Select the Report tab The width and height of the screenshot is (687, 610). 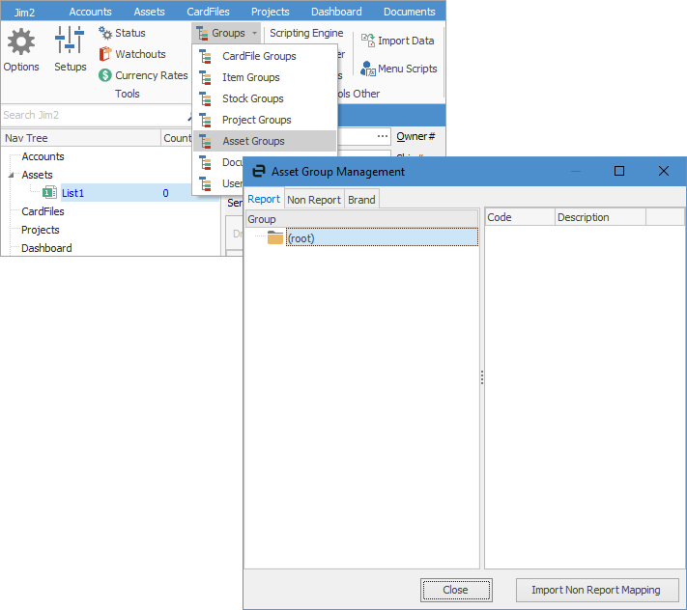(264, 199)
